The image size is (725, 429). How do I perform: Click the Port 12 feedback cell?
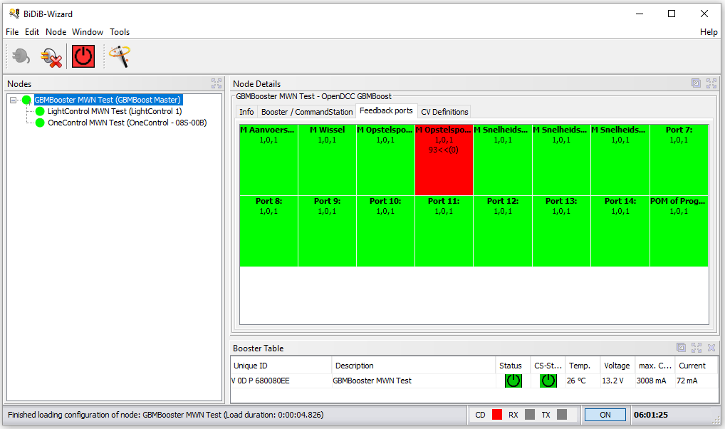pyautogui.click(x=503, y=231)
